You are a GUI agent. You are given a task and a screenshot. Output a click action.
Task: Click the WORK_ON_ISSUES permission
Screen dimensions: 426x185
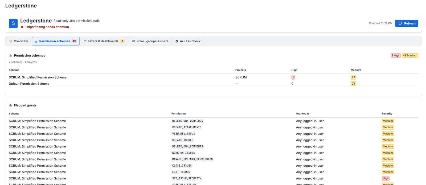tap(183, 153)
